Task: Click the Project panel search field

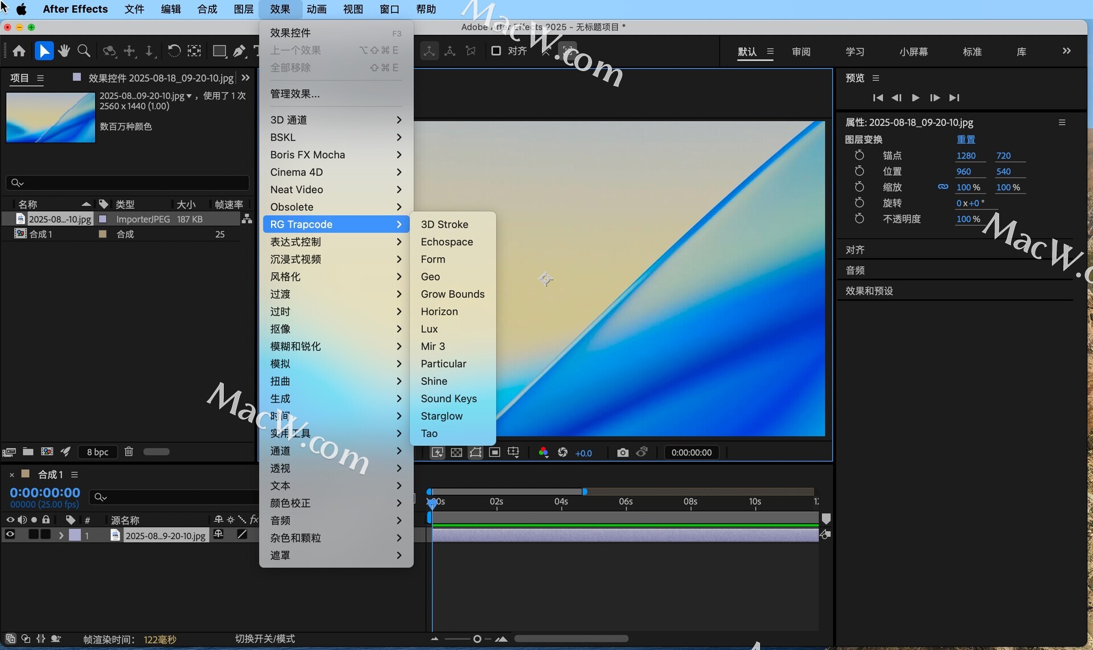Action: [x=128, y=183]
